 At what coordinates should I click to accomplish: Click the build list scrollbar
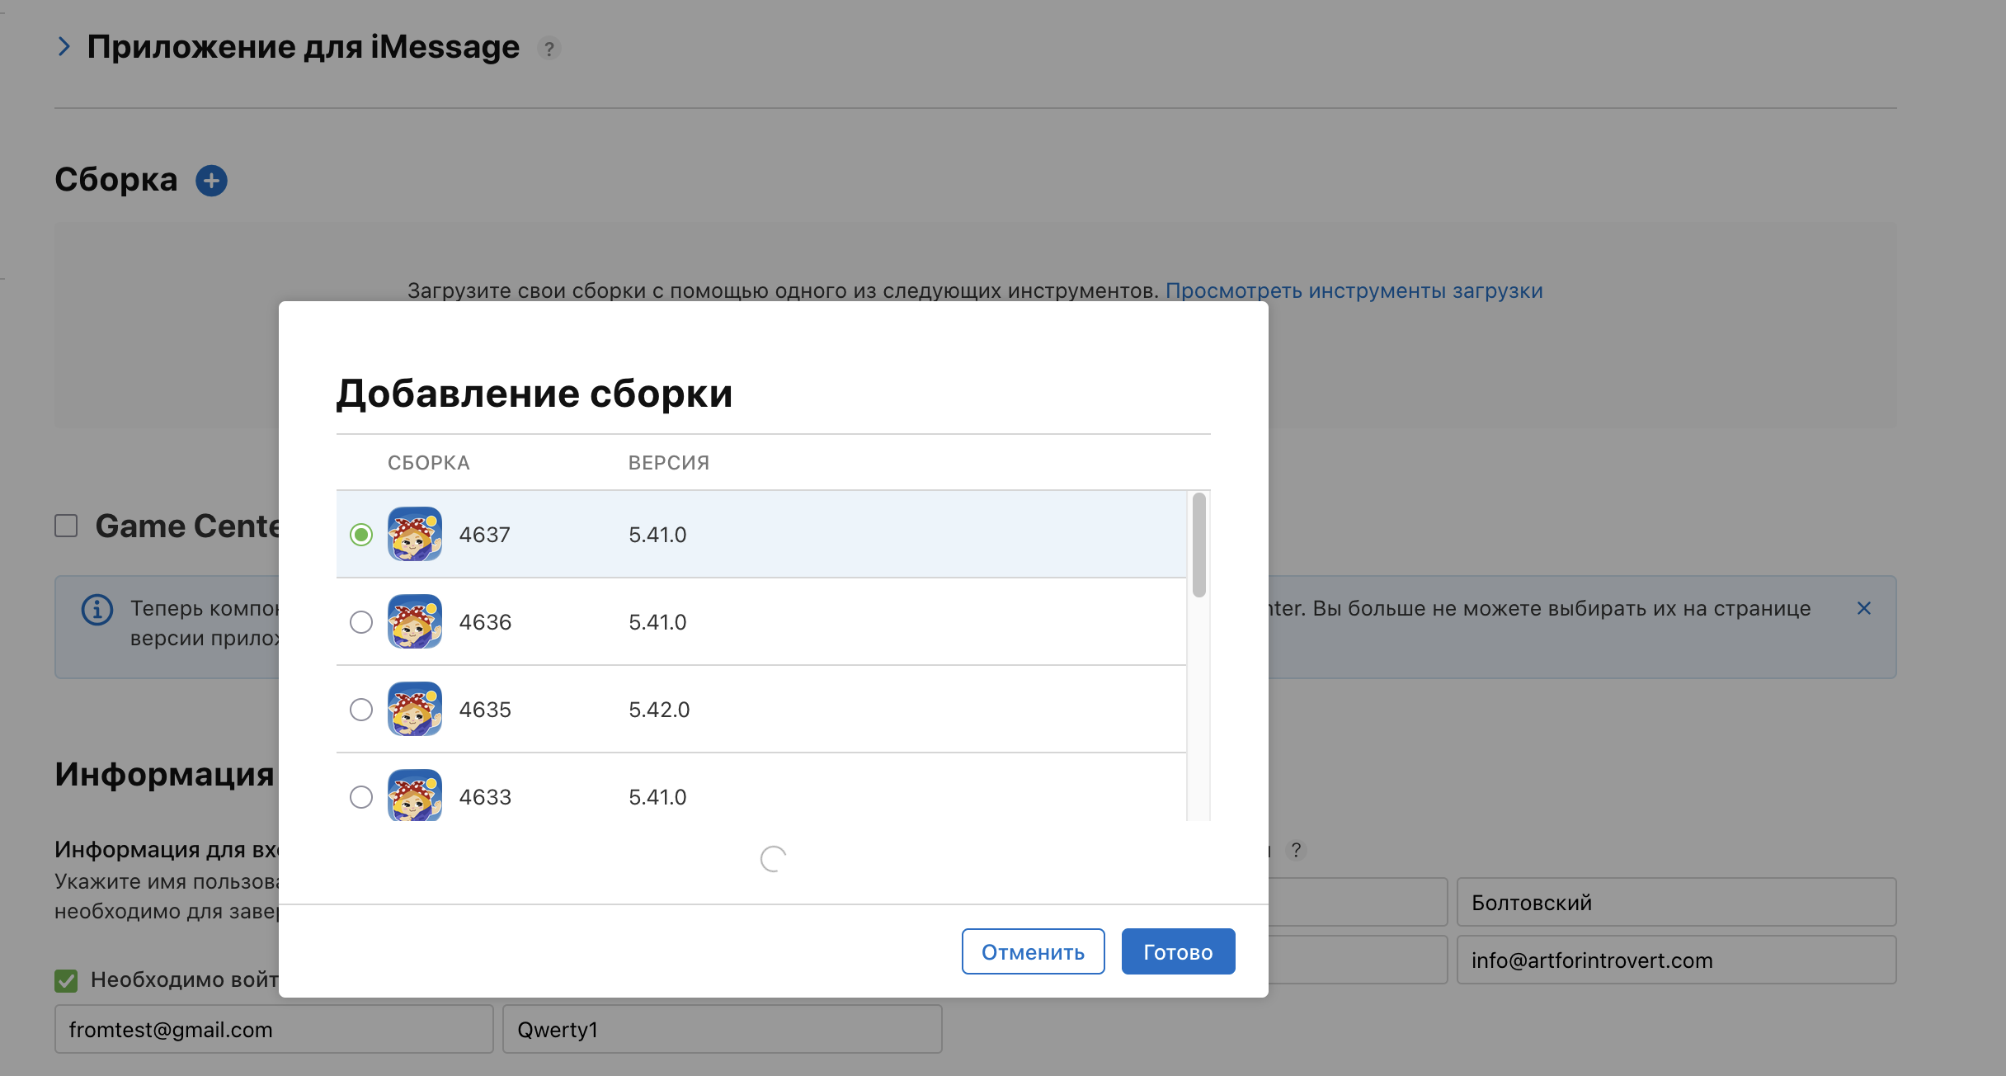pos(1198,545)
